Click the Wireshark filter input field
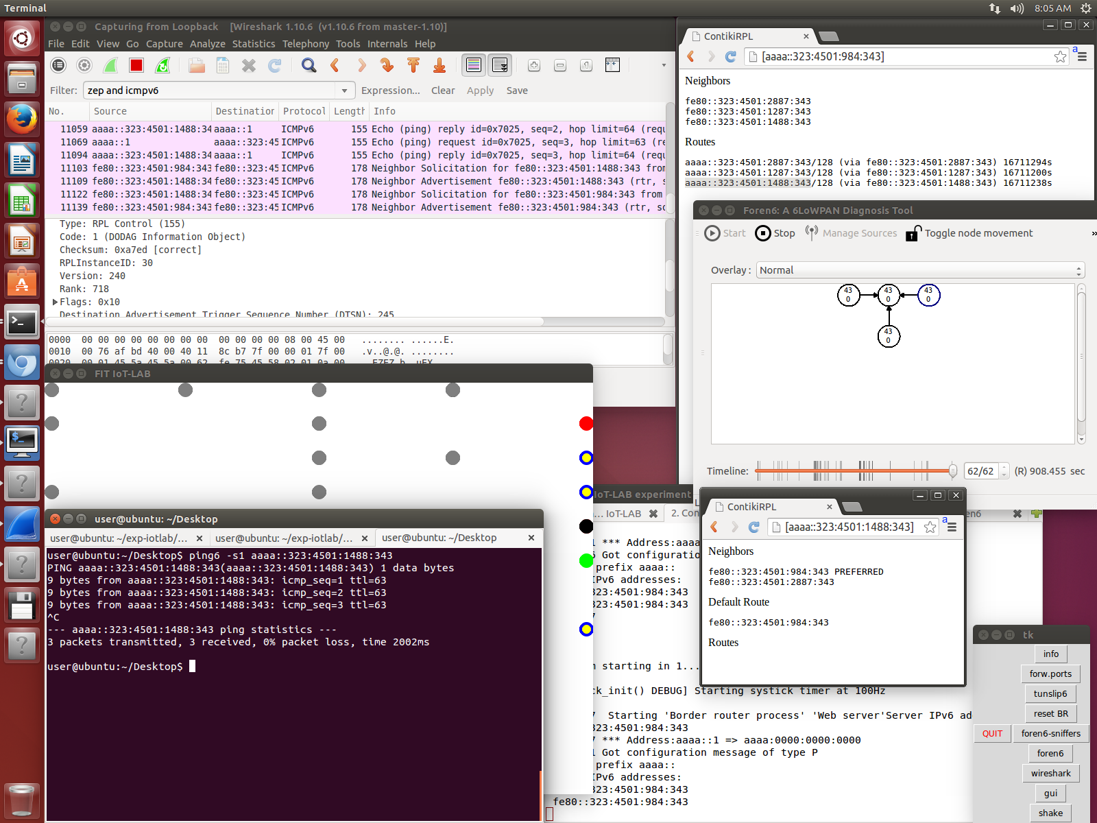The width and height of the screenshot is (1097, 823). pyautogui.click(x=210, y=91)
